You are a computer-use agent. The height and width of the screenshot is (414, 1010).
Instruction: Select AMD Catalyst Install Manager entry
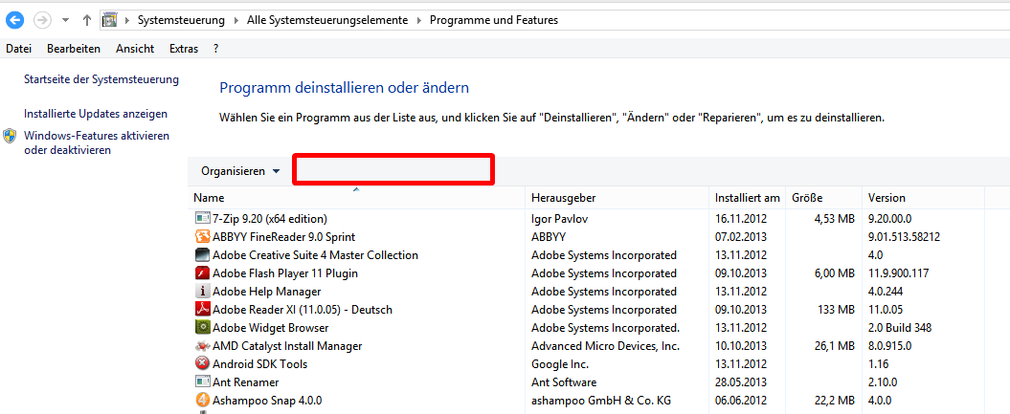tap(287, 346)
